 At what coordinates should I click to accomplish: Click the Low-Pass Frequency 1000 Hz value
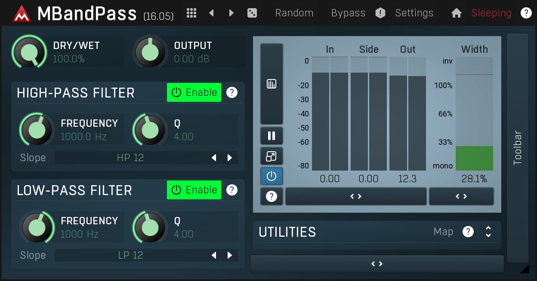click(x=80, y=234)
